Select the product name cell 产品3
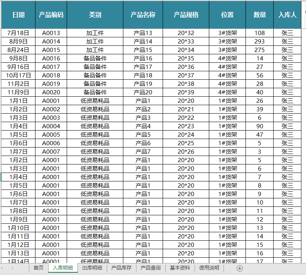 pyautogui.click(x=143, y=118)
